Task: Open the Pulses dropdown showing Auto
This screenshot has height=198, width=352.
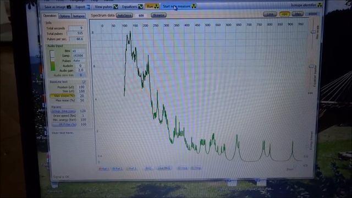Action: (78, 61)
